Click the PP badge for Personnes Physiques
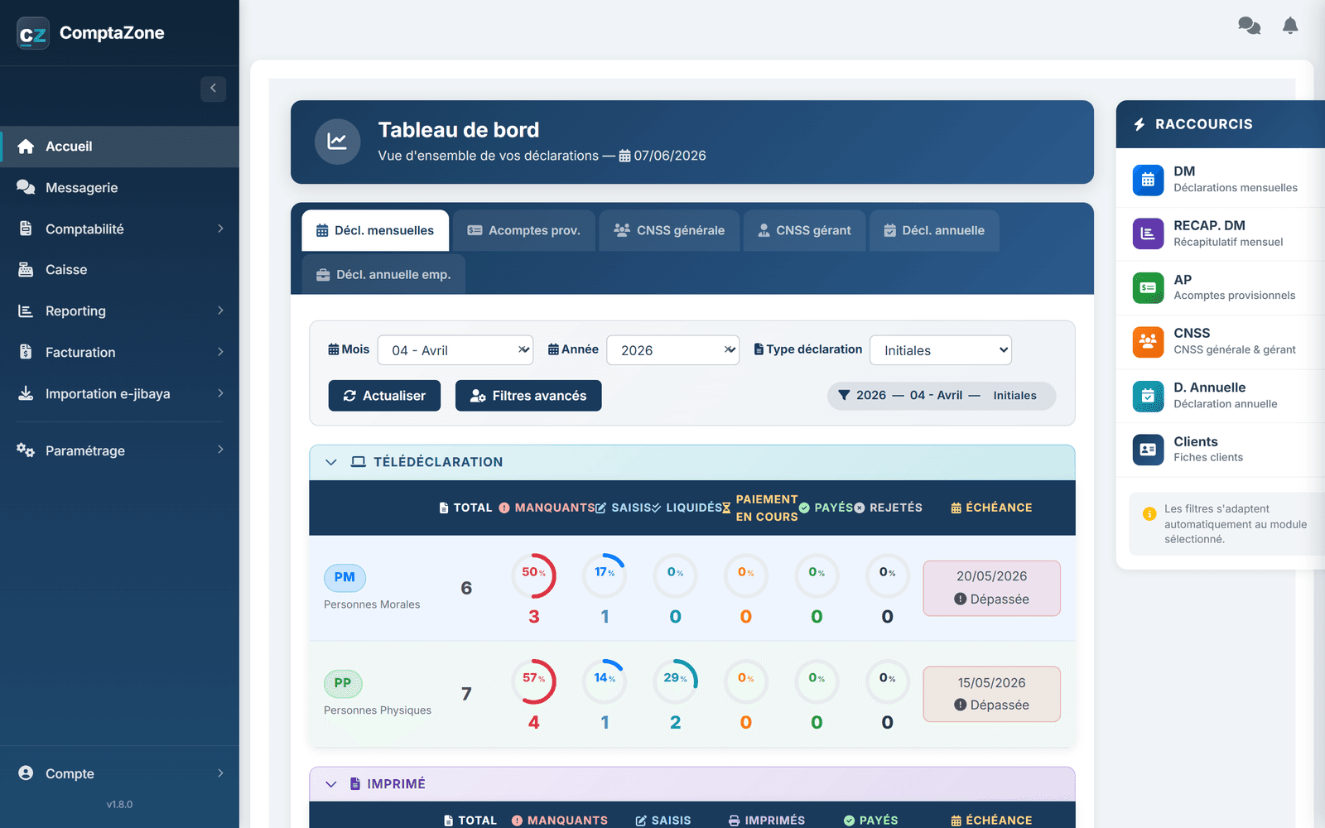The height and width of the screenshot is (828, 1325). (343, 683)
